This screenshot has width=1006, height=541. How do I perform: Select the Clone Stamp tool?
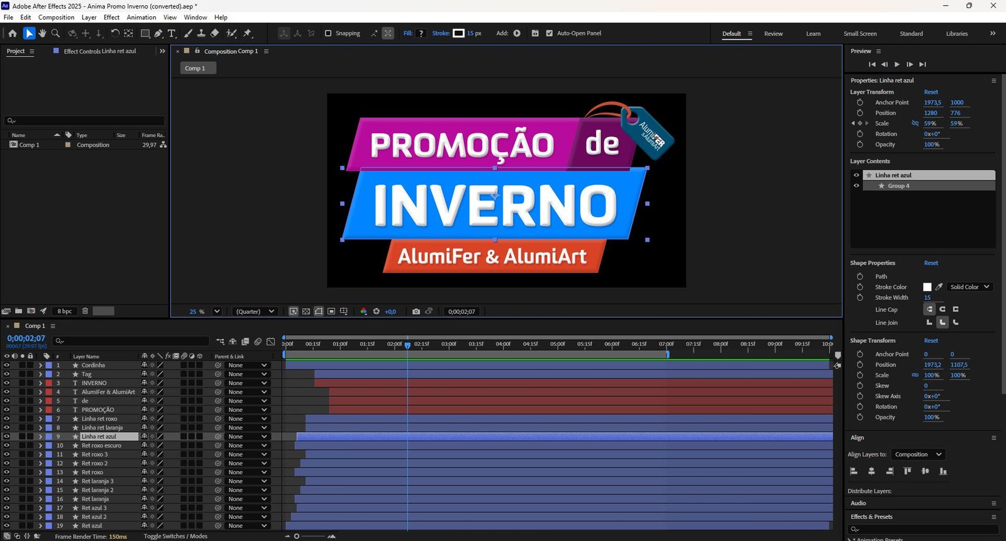[x=201, y=33]
